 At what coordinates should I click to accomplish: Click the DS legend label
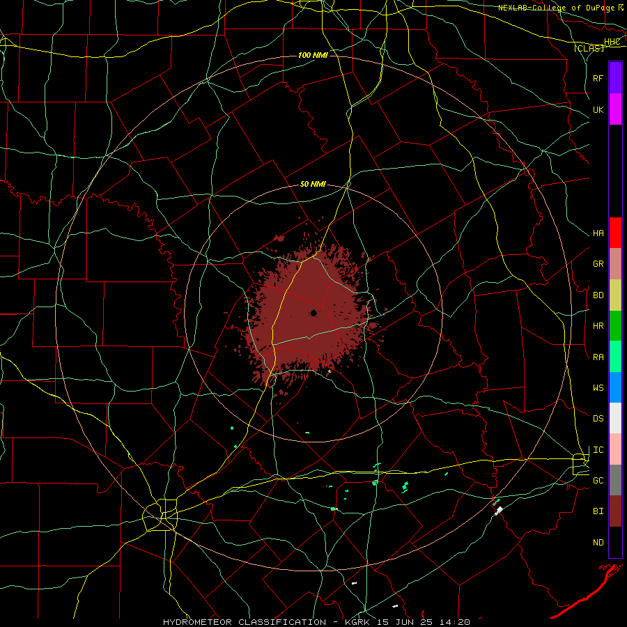(598, 419)
